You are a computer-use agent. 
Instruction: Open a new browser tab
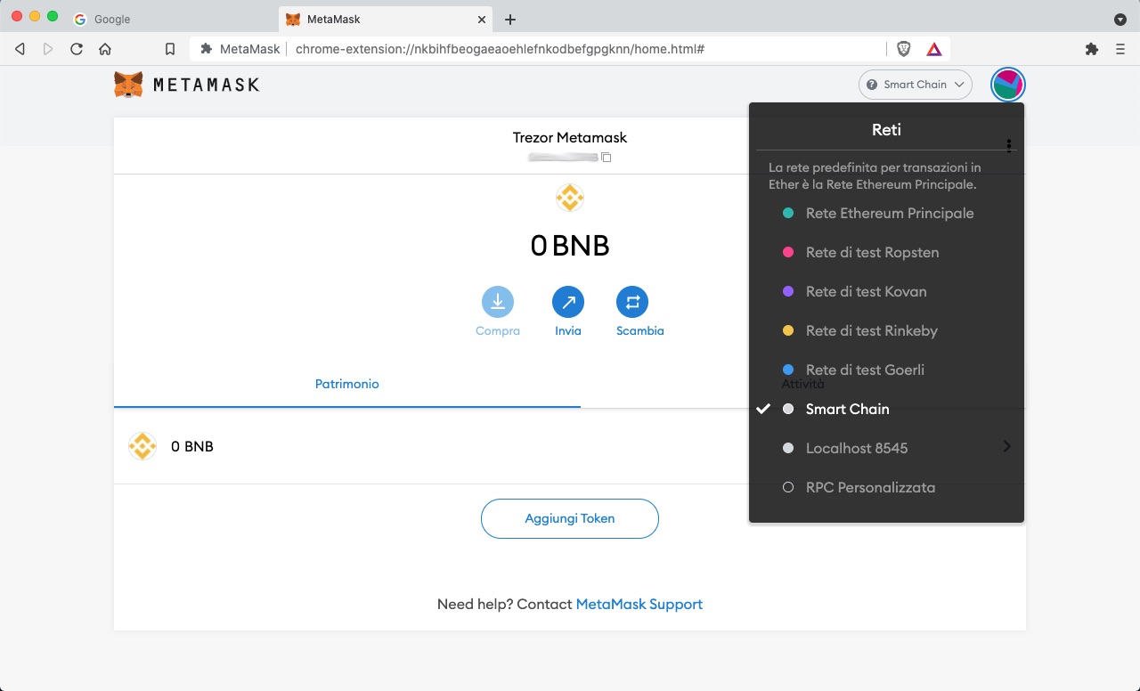(510, 20)
